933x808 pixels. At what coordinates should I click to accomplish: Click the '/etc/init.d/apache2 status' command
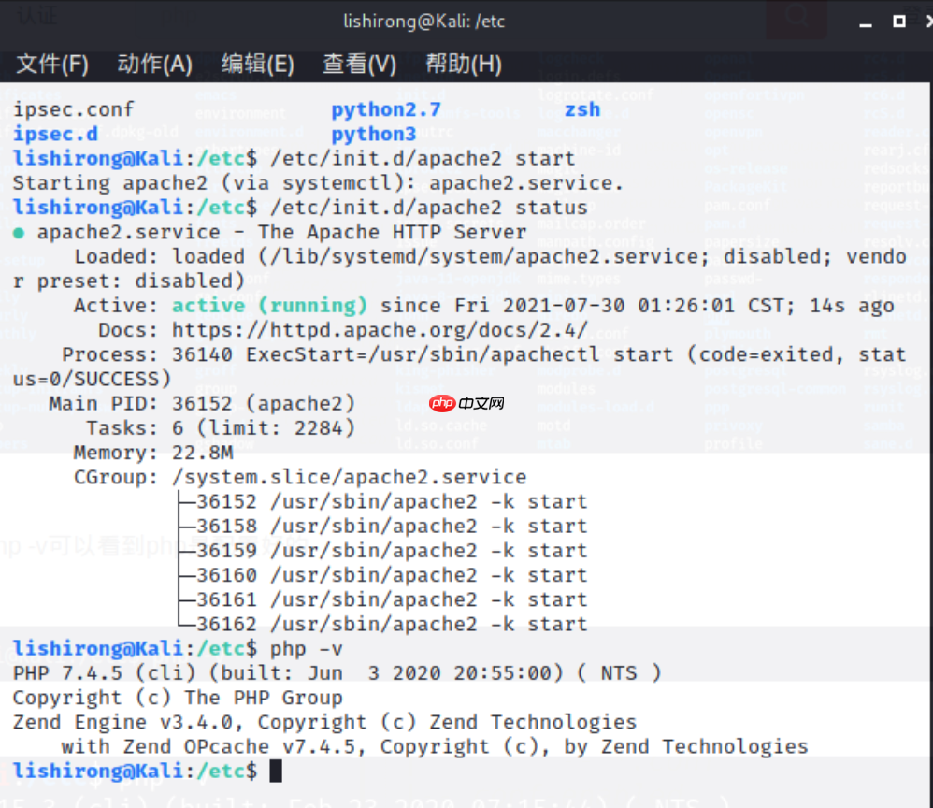(428, 208)
